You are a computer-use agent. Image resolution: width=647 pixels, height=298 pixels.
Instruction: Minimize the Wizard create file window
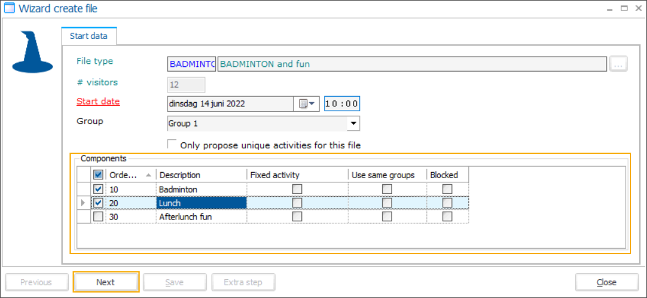[610, 9]
